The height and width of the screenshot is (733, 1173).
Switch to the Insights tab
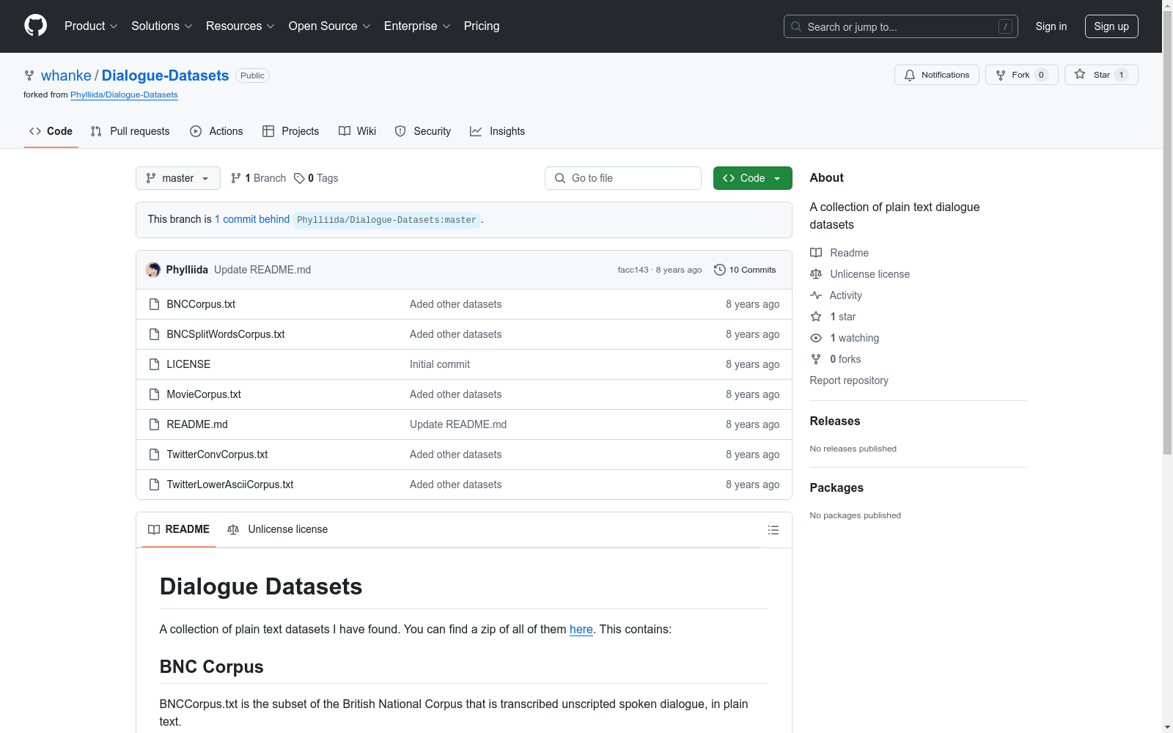498,131
